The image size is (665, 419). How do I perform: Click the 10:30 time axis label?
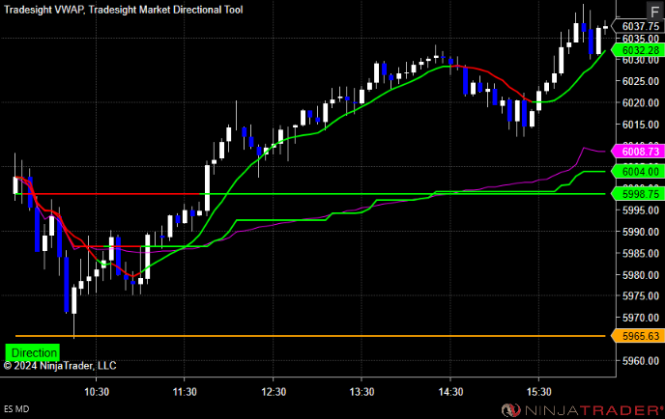click(x=97, y=392)
